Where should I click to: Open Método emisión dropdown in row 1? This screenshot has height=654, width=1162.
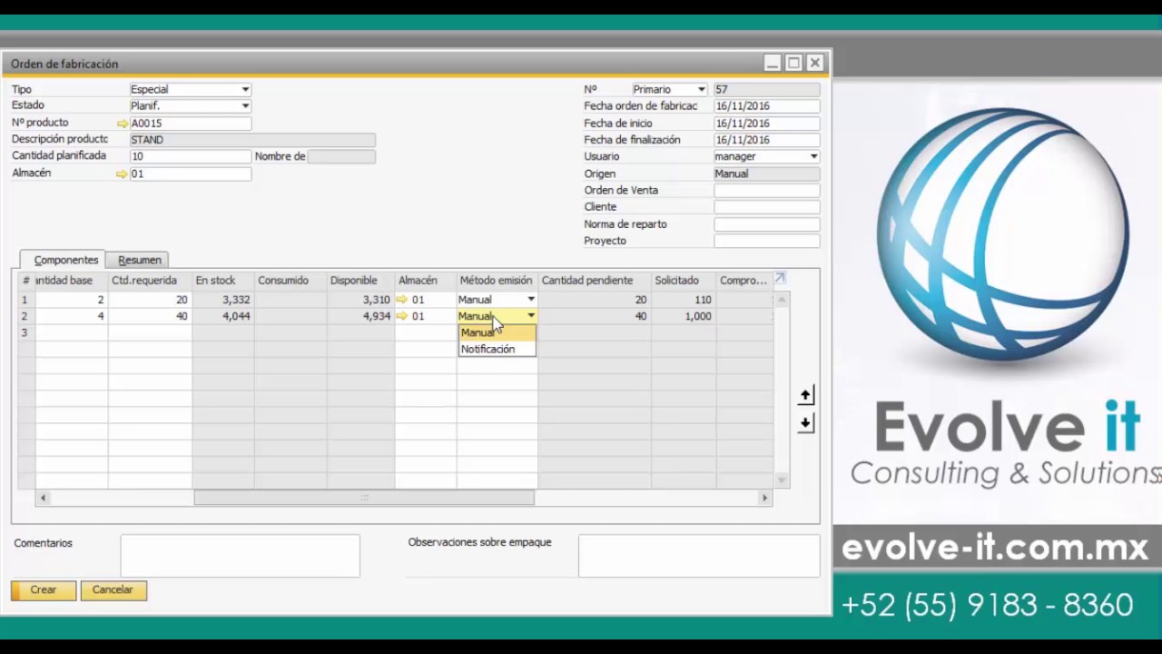tap(531, 300)
